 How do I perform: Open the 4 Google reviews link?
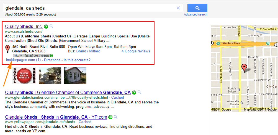(x=136, y=51)
